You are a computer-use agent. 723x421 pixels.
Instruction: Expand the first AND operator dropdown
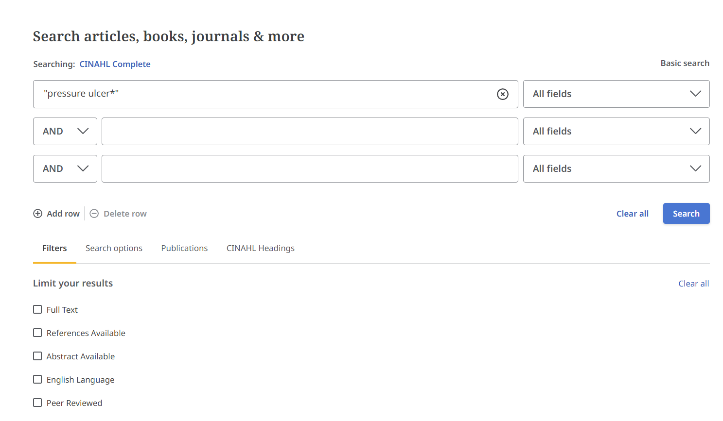pyautogui.click(x=65, y=132)
